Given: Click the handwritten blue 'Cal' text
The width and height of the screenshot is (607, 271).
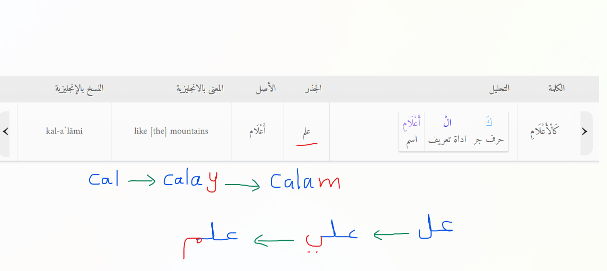Looking at the screenshot, I should [x=104, y=179].
